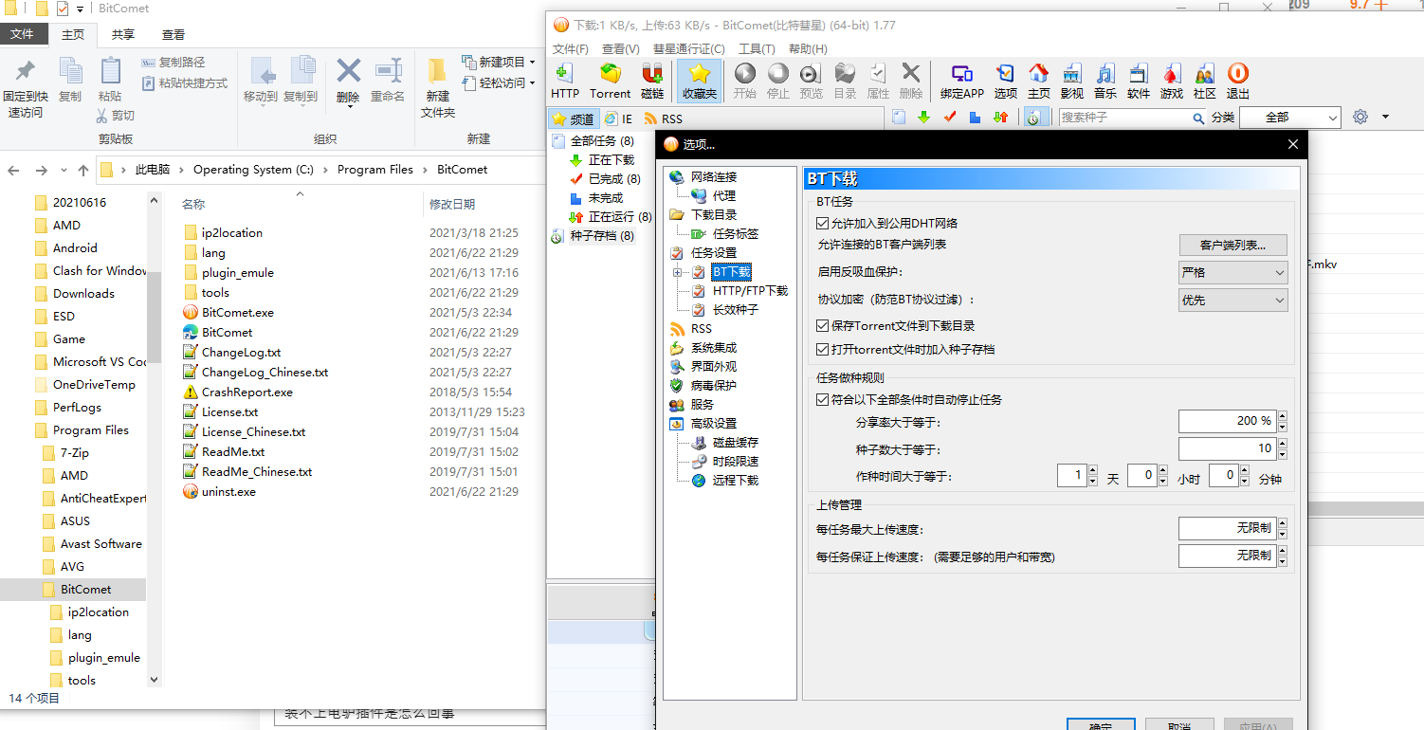This screenshot has height=730, width=1424.
Task: Click 粘贴快捷方式 in Explorer ribbon
Action: coord(184,82)
